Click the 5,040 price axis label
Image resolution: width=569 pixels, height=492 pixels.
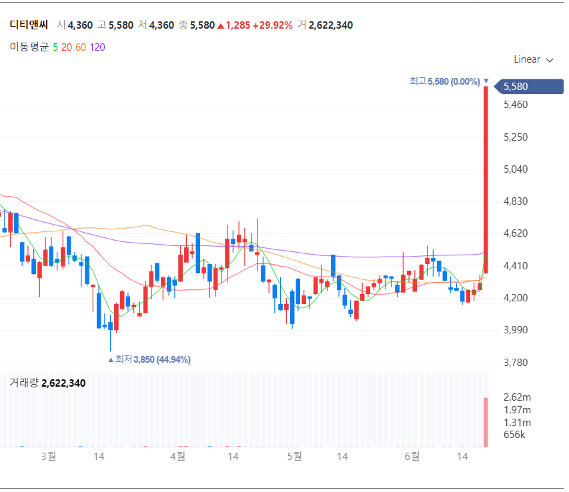(516, 169)
